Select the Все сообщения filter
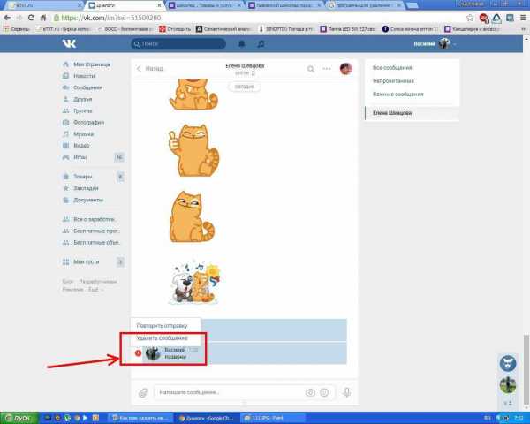Image resolution: width=530 pixels, height=424 pixels. coord(392,68)
